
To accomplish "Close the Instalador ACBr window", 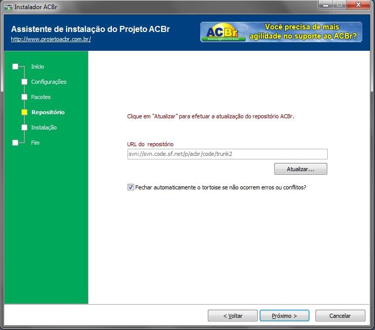I will (x=358, y=5).
